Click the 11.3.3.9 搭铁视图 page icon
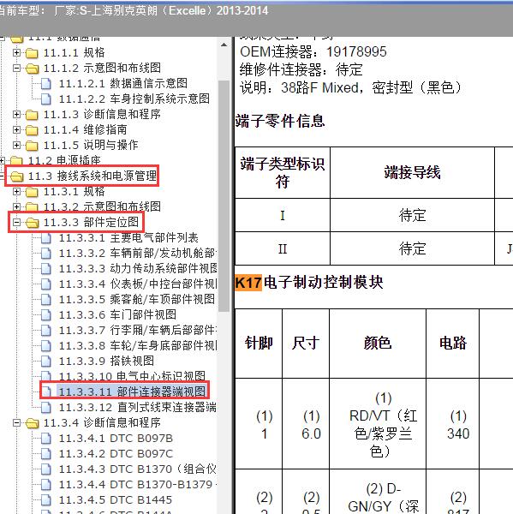 46,362
